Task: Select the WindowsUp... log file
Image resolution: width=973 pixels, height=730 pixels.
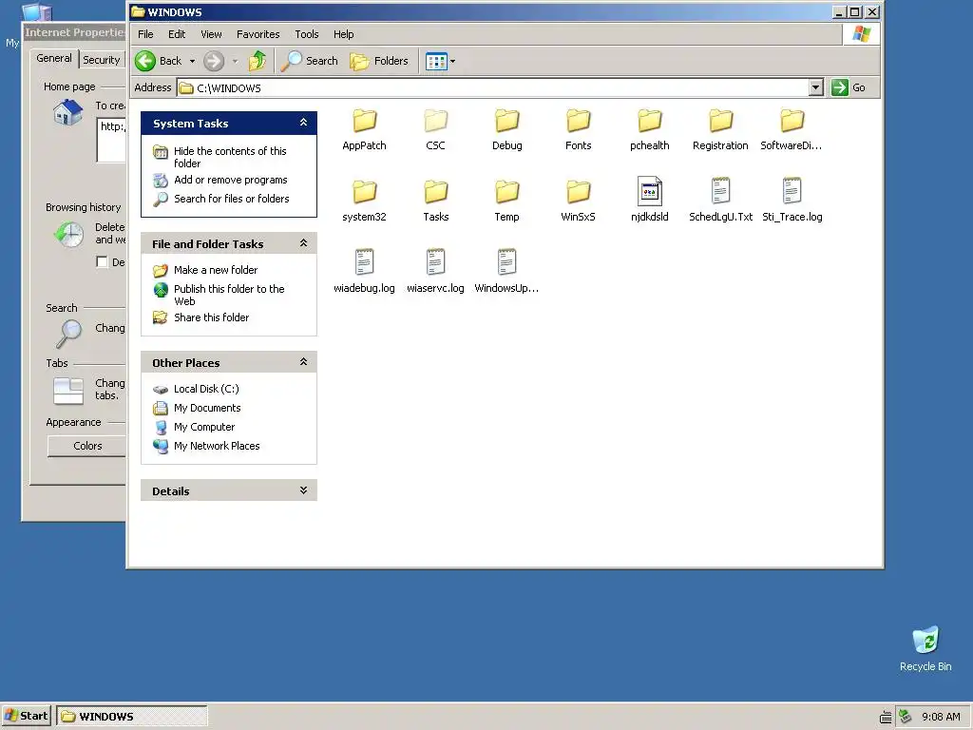Action: point(507,271)
